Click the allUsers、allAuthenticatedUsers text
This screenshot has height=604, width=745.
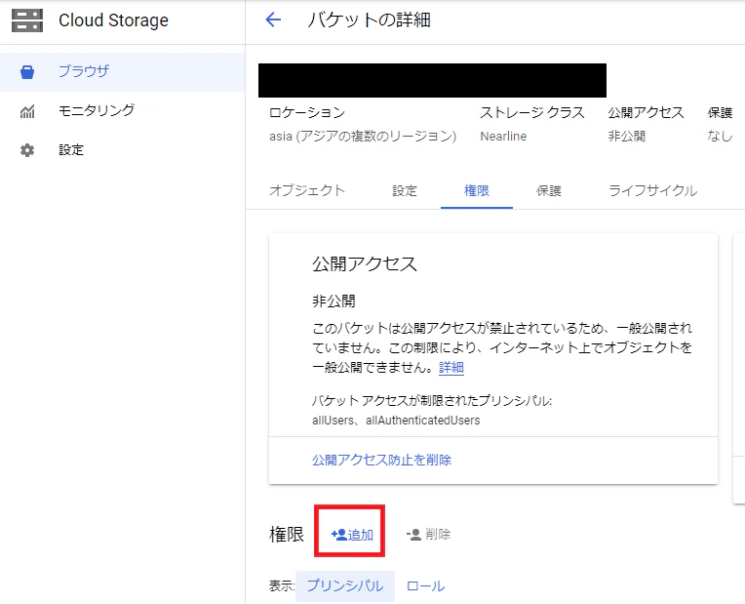pyautogui.click(x=396, y=421)
